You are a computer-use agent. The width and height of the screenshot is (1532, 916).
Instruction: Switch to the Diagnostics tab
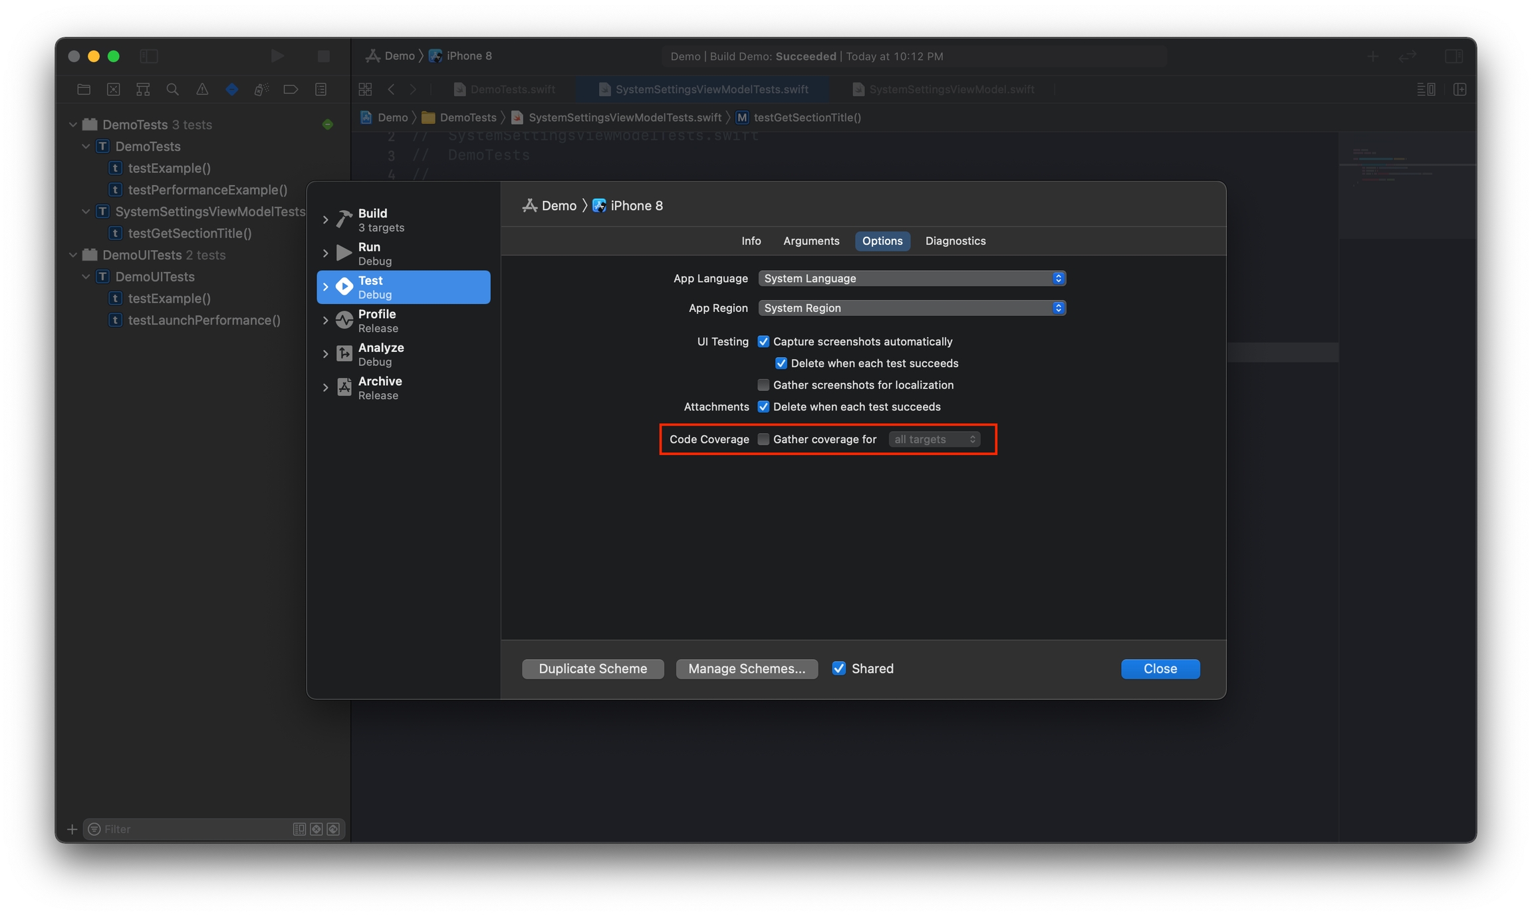pyautogui.click(x=955, y=241)
